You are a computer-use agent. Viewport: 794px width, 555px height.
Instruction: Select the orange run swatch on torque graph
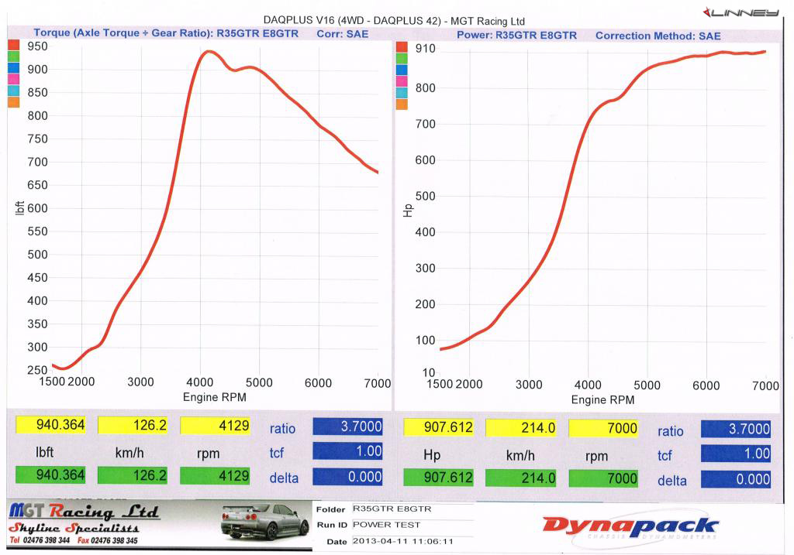(x=14, y=101)
